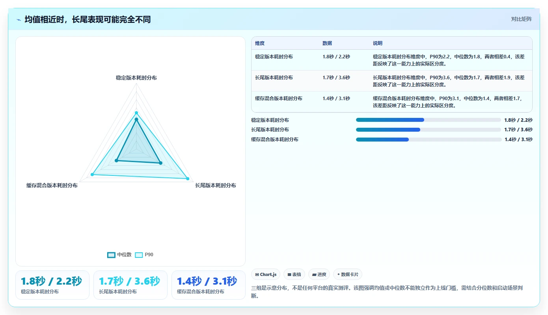548x315 pixels.
Task: Click progress label 缓存混合版本耗时分布
Action: 275,140
